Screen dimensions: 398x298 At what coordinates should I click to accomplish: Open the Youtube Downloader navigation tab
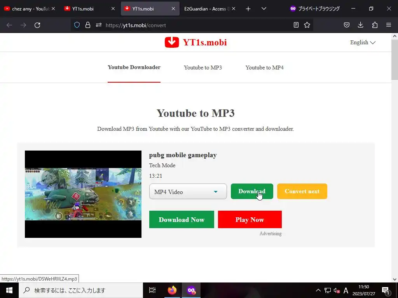point(134,68)
